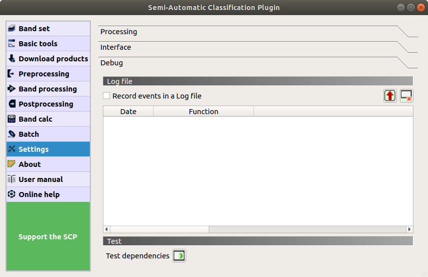
Task: Open the Online help link
Action: 39,195
